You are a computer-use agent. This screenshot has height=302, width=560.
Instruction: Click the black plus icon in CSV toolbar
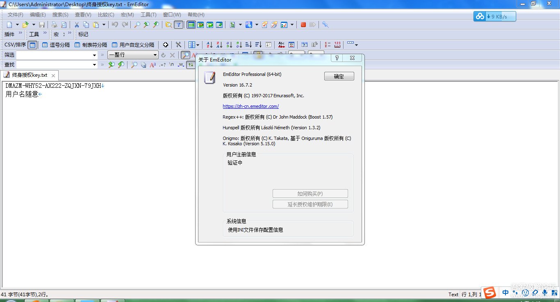[166, 45]
